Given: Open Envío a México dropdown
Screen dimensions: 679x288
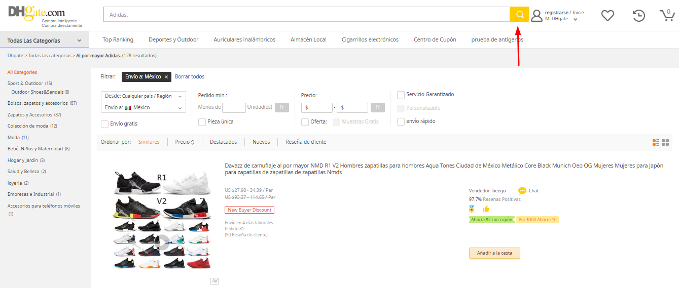Looking at the screenshot, I should tap(144, 108).
